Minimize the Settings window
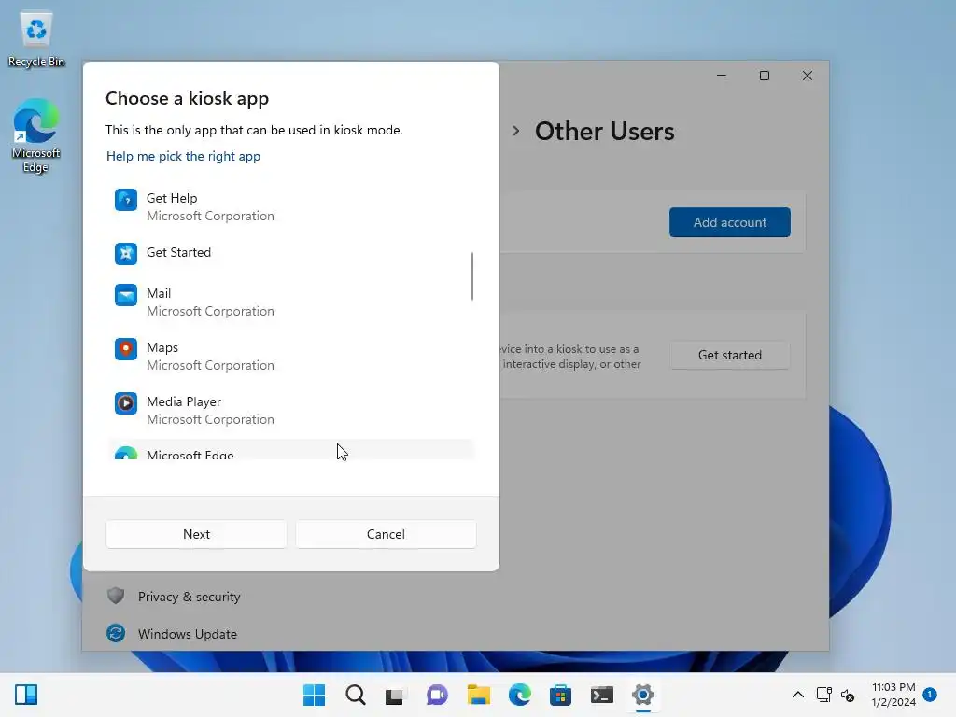This screenshot has width=956, height=717. pyautogui.click(x=722, y=76)
